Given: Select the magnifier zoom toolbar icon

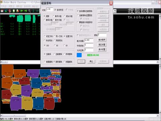Looking at the screenshot, I should tap(30, 11).
